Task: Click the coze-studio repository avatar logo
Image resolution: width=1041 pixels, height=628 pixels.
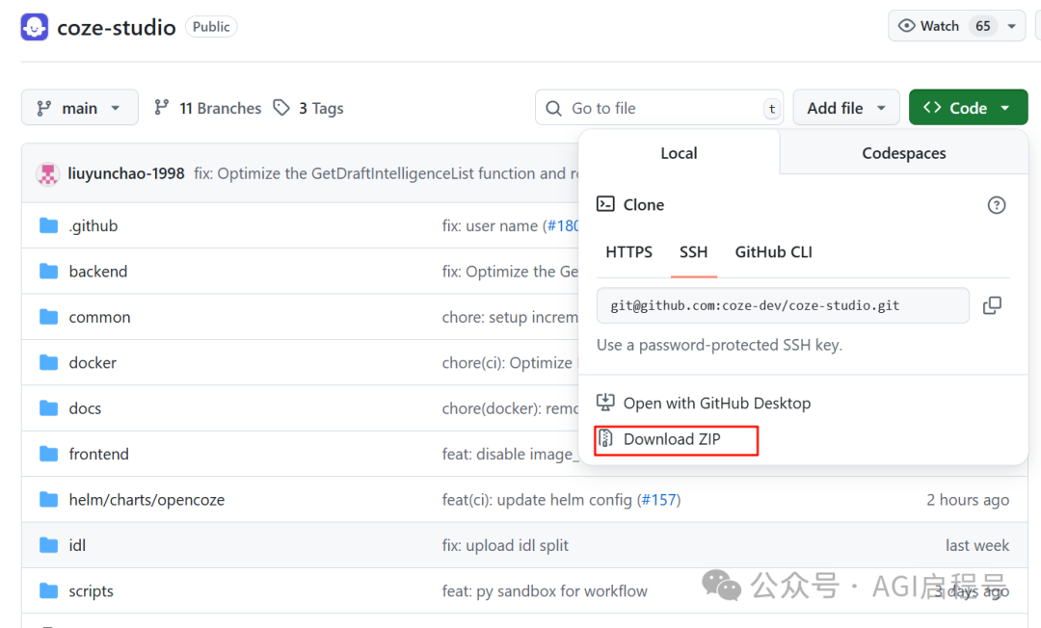Action: click(35, 27)
